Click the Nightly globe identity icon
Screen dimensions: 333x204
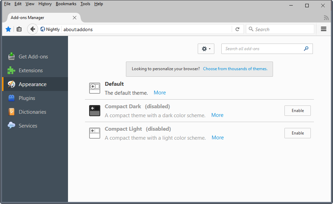point(42,29)
